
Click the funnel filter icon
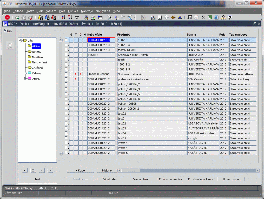(x=77, y=17)
